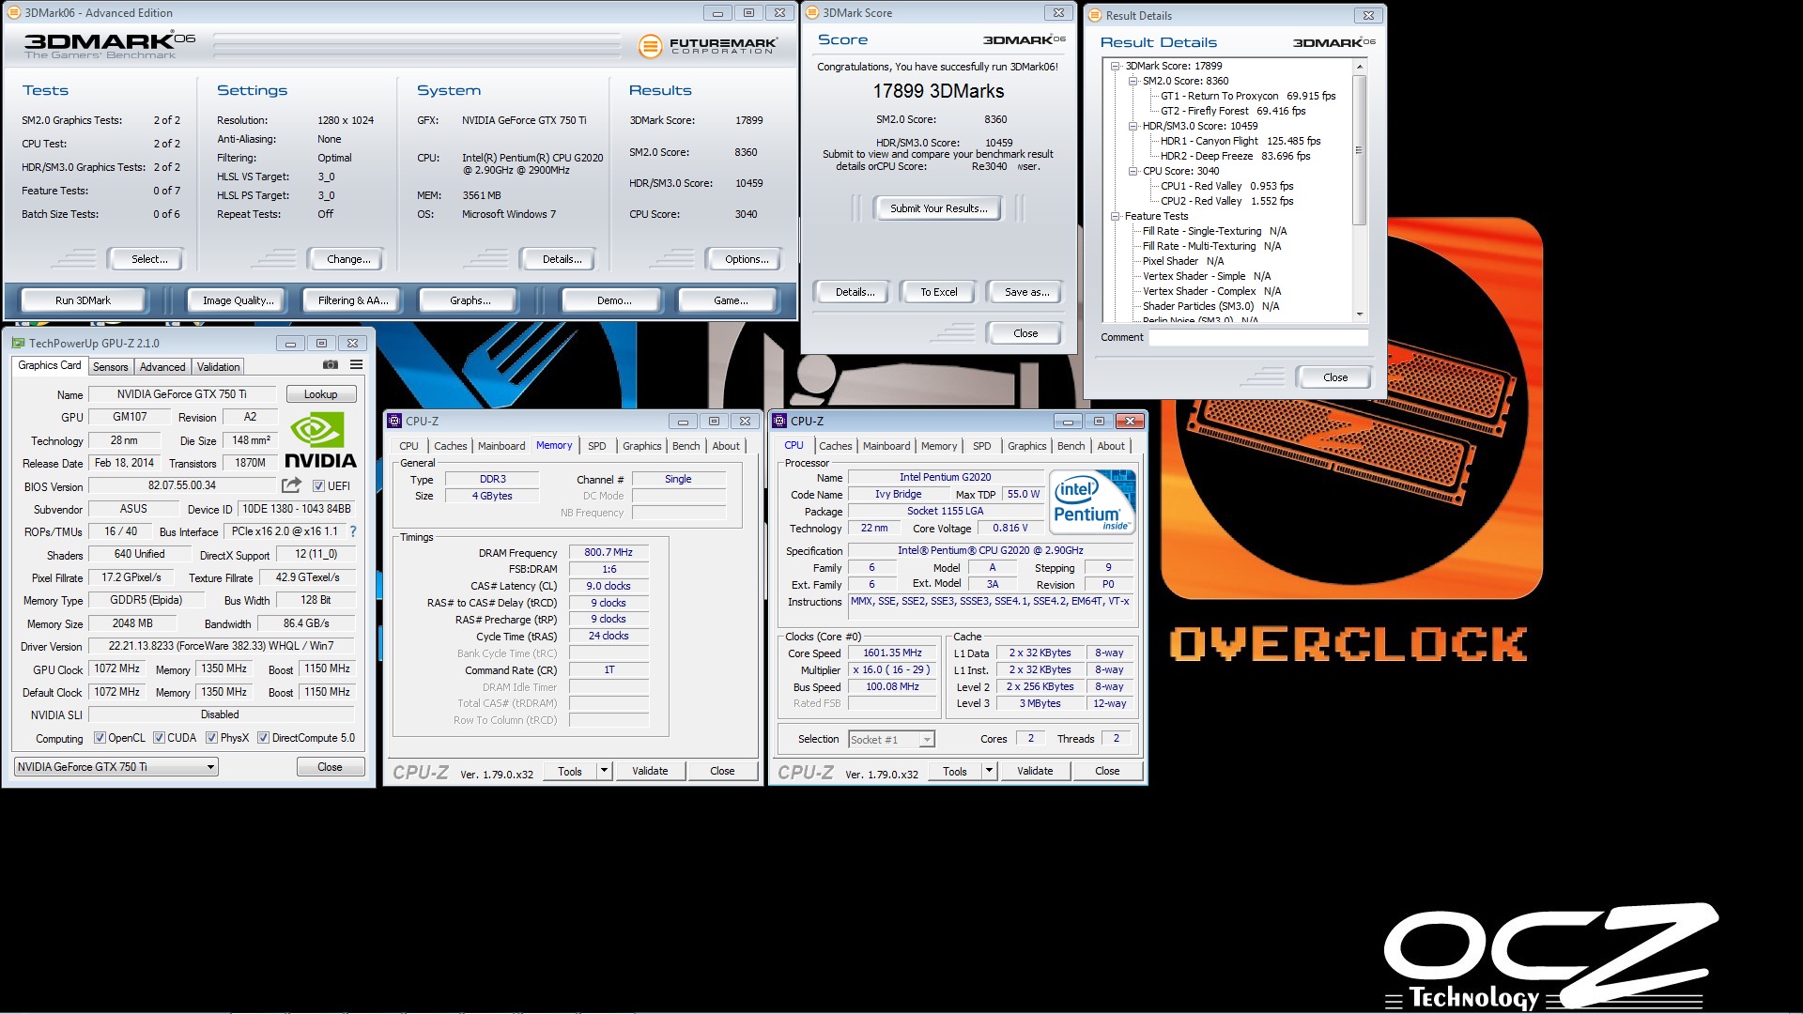Image resolution: width=1803 pixels, height=1014 pixels.
Task: Click the CPU-Z CPU window title icon
Action: point(779,421)
